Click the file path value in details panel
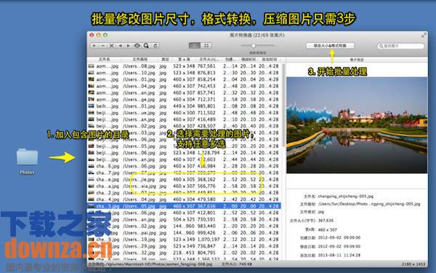Screen dimensions: 436x273 [369, 204]
